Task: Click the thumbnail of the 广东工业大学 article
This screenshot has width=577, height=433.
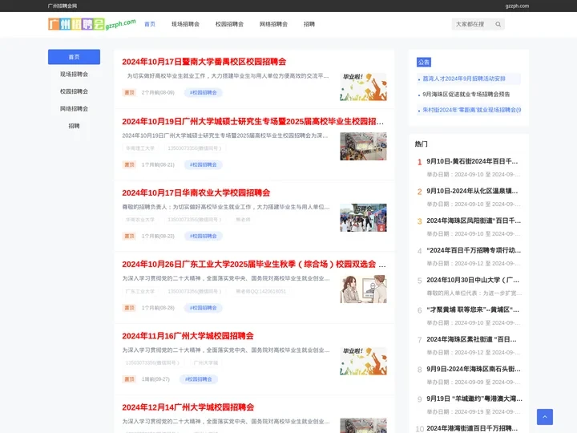Action: click(x=363, y=289)
